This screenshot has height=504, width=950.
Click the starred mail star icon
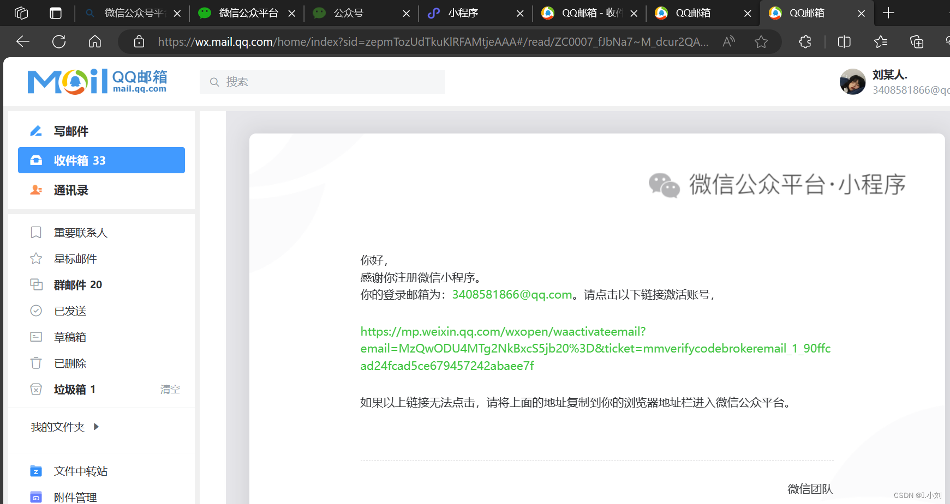click(36, 258)
